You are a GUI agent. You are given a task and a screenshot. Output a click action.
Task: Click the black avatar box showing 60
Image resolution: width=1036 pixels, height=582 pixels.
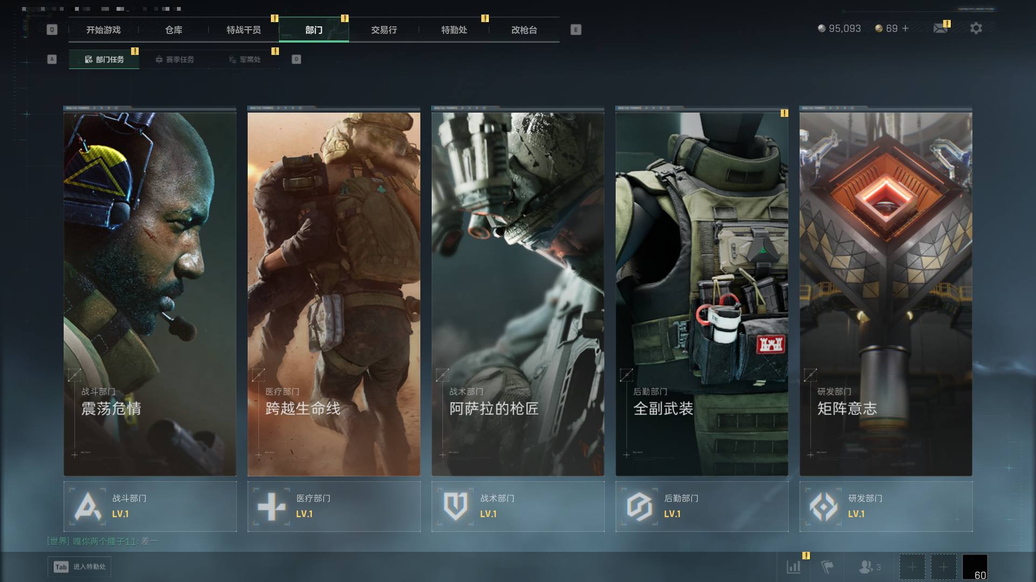click(x=975, y=567)
